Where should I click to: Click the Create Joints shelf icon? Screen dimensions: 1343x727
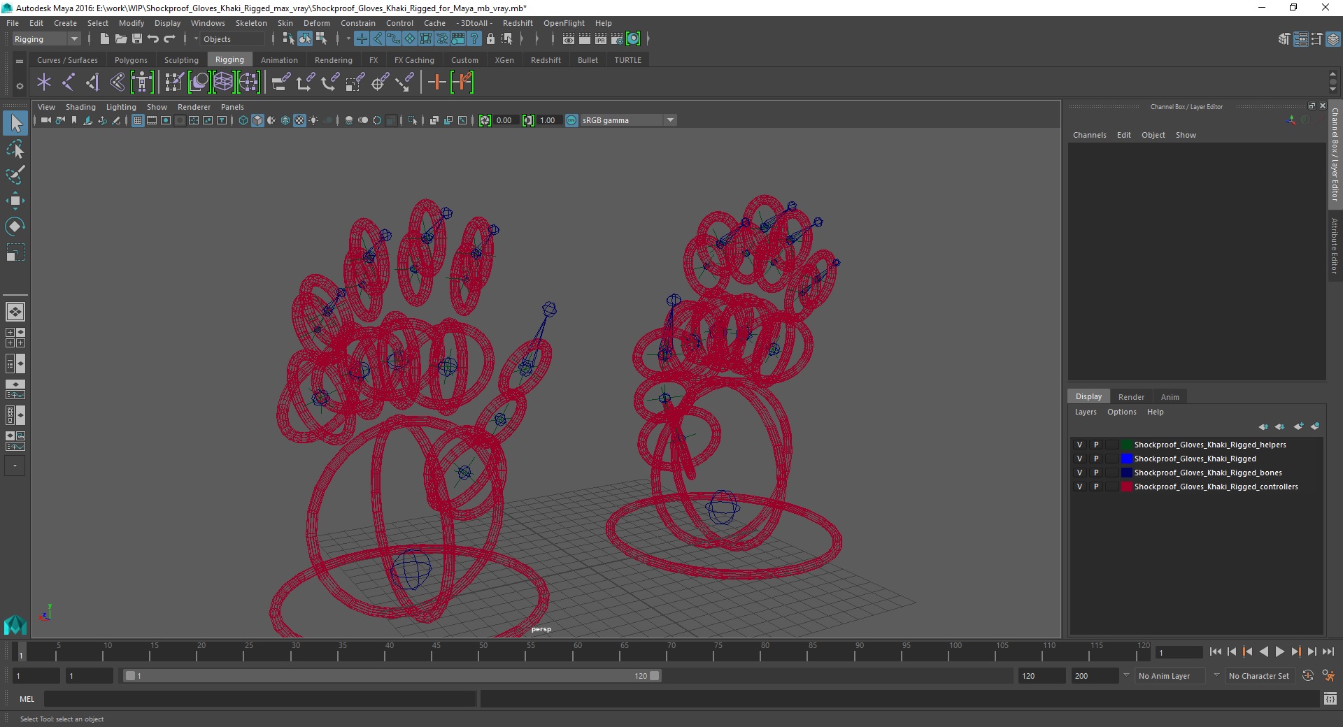click(x=68, y=82)
